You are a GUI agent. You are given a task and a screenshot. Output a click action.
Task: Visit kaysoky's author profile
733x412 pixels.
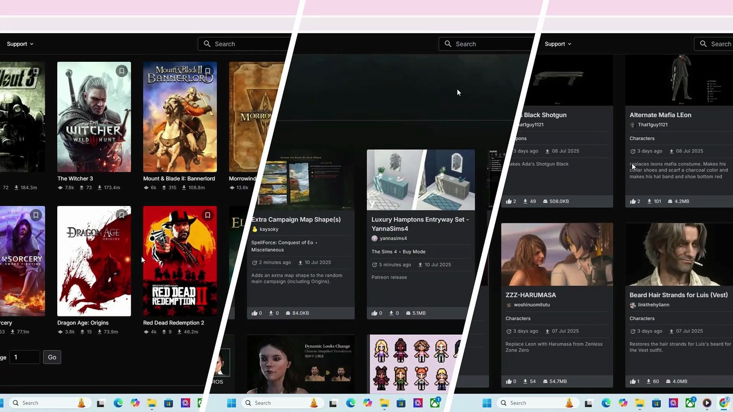pos(269,229)
